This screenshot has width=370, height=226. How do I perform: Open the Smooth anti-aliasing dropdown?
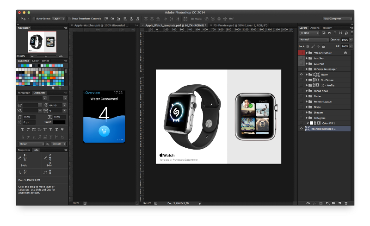pos(59,144)
